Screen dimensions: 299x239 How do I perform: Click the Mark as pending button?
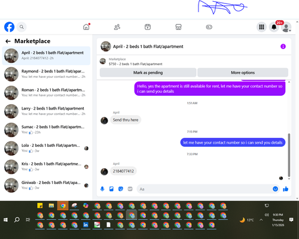[x=148, y=72]
